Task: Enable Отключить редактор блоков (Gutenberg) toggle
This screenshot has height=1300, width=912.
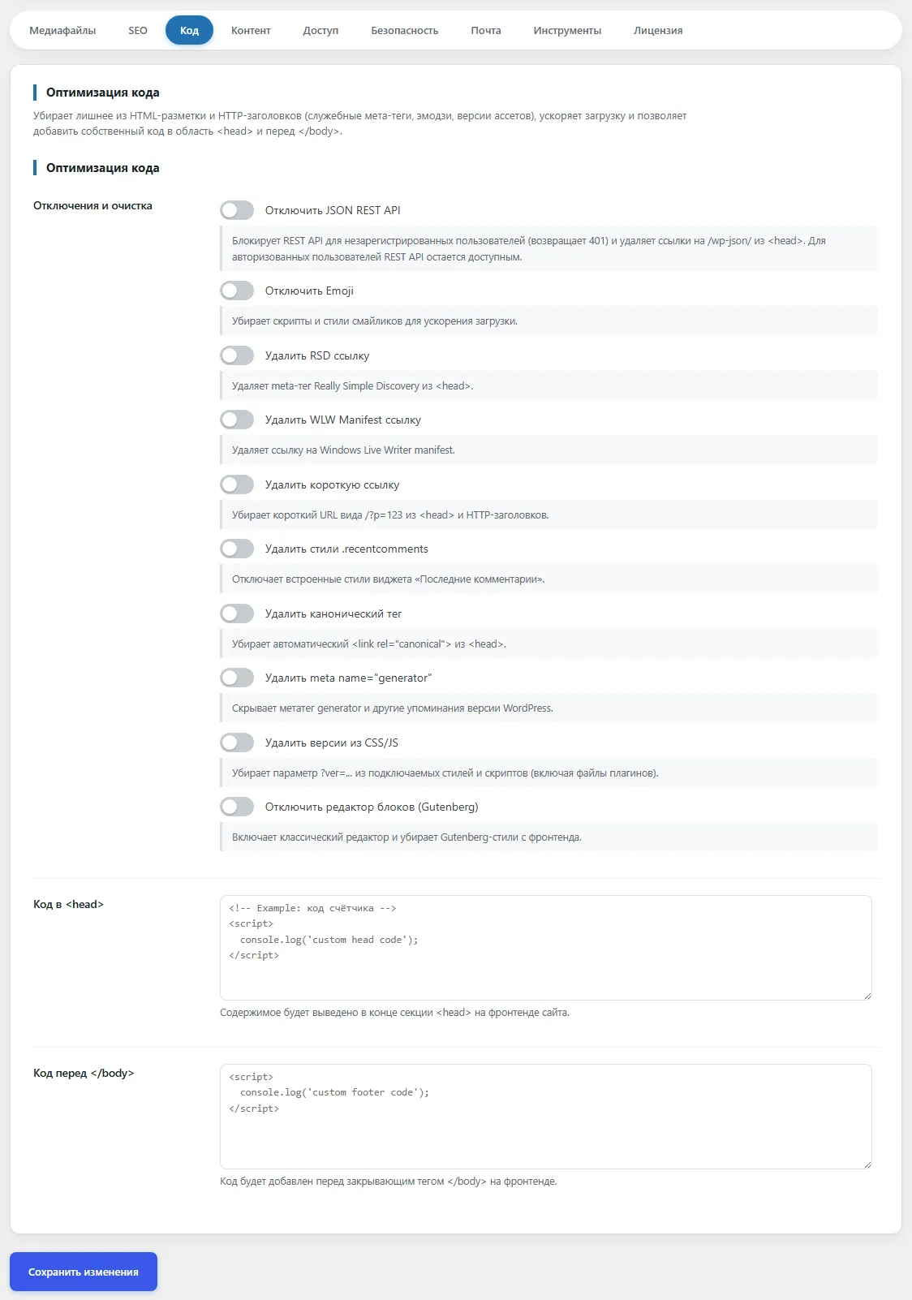Action: click(237, 807)
